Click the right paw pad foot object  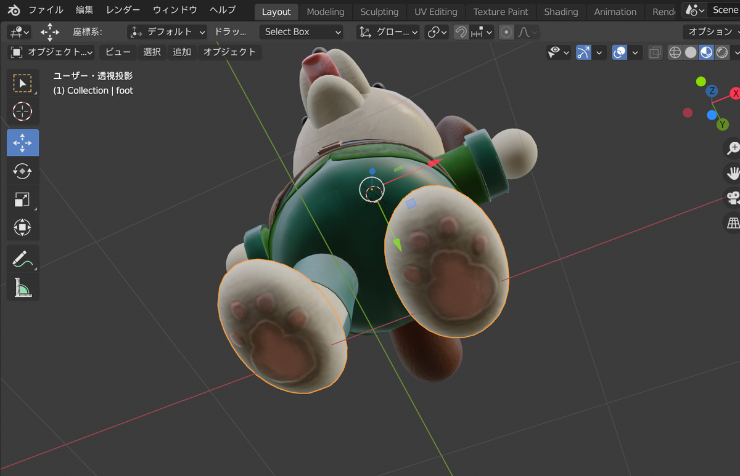click(x=447, y=260)
